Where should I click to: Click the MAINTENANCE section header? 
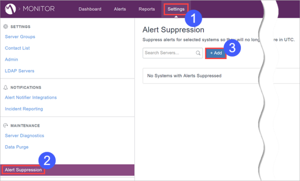pyautogui.click(x=25, y=126)
